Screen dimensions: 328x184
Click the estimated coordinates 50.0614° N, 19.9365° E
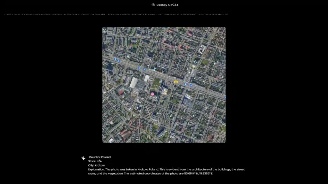[x=199, y=173]
